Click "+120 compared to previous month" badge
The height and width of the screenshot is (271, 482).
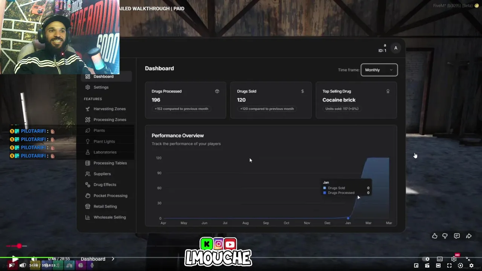(267, 109)
